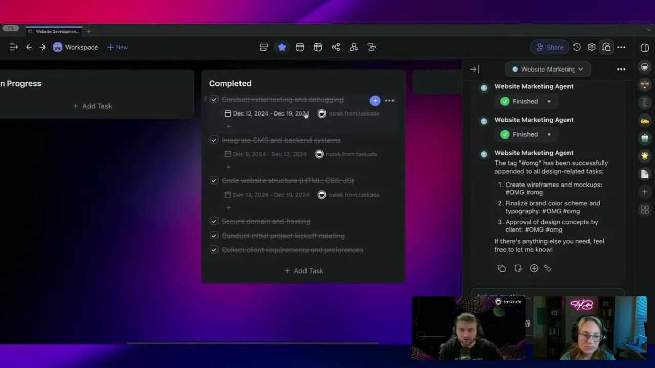
Task: Uncheck Conduct initial testing and debugging task
Action: (x=214, y=100)
